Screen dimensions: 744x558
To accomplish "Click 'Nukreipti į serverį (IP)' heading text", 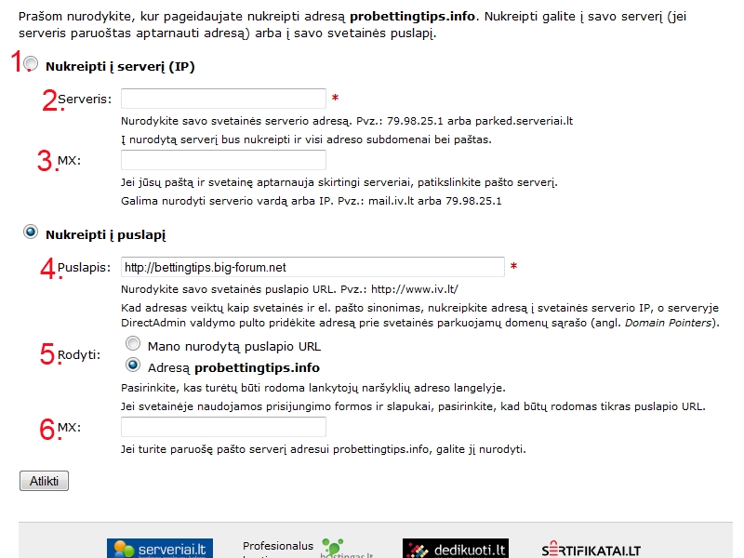I will point(120,66).
